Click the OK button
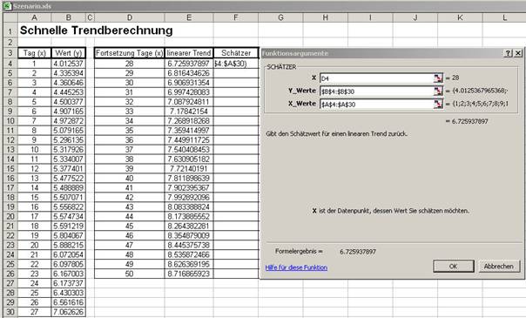Screen dimensions: 526x318 point(453,266)
